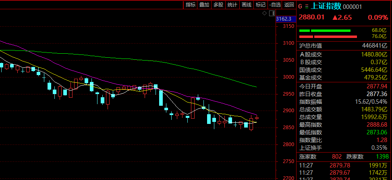Click the 返回 back button
The width and height of the screenshot is (392, 180).
click(289, 5)
